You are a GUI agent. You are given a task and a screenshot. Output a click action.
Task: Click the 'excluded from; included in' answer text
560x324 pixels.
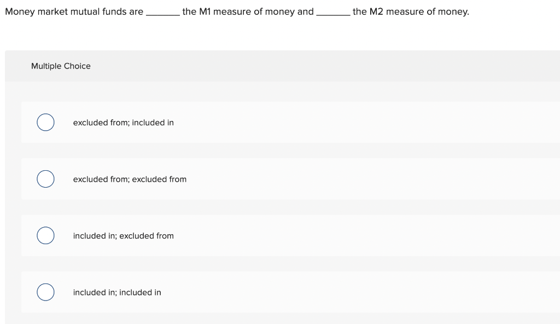tap(124, 123)
